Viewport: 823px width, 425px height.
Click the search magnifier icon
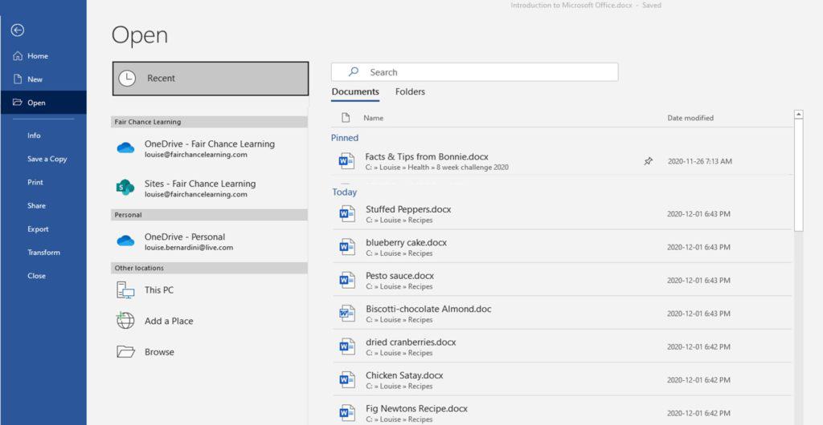point(354,71)
